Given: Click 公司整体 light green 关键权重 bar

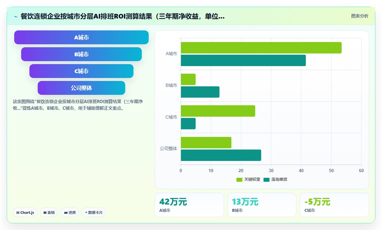Looking at the screenshot, I should pos(206,143).
